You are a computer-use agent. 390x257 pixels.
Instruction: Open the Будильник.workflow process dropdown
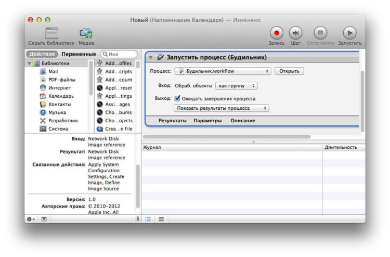(223, 71)
